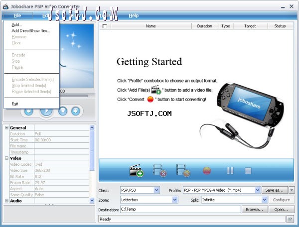Click the Frame Rate value 29.97

point(62,182)
